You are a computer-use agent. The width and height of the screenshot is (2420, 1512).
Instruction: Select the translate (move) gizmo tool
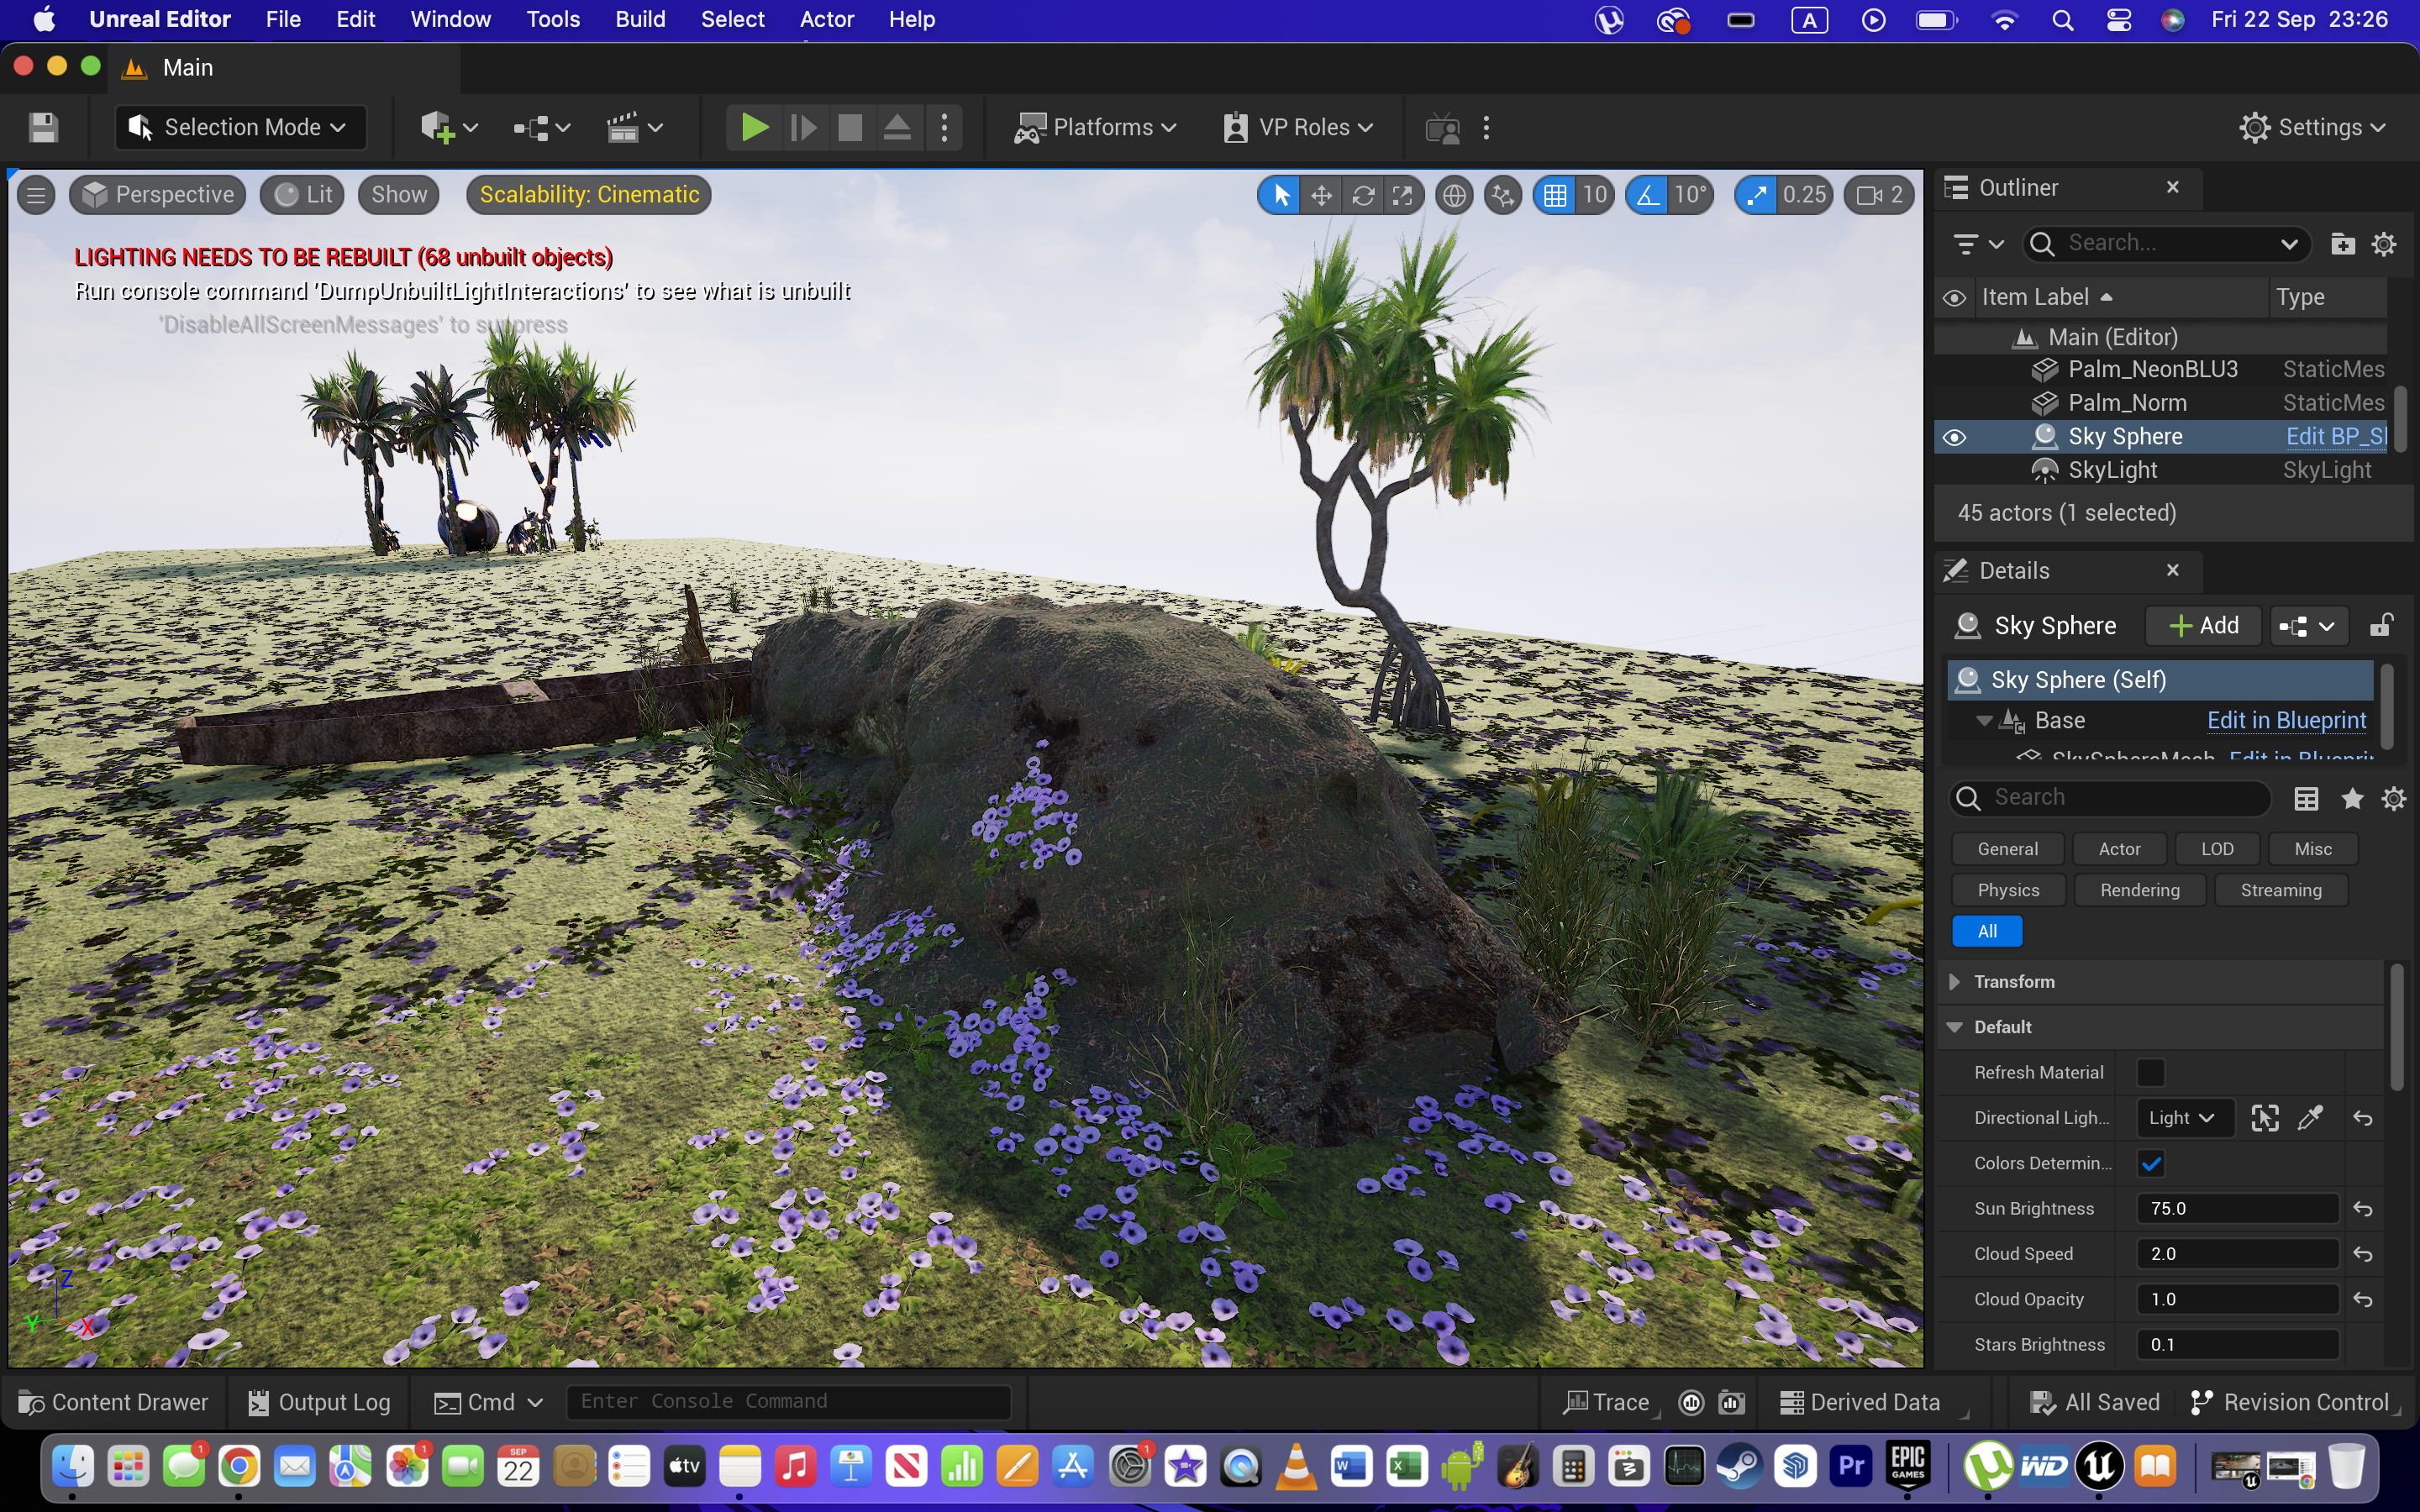pos(1321,195)
